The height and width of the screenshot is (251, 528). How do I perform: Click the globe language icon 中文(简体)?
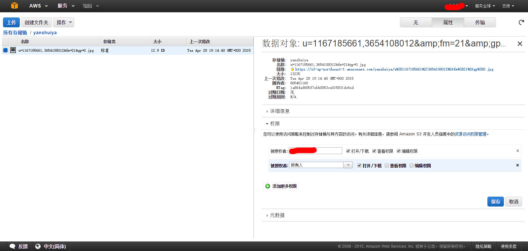(x=38, y=246)
